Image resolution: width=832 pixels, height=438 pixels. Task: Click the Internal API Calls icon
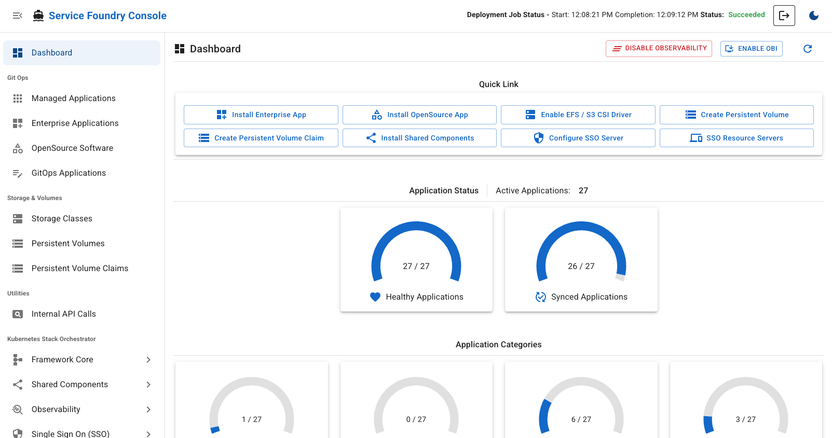pos(18,314)
